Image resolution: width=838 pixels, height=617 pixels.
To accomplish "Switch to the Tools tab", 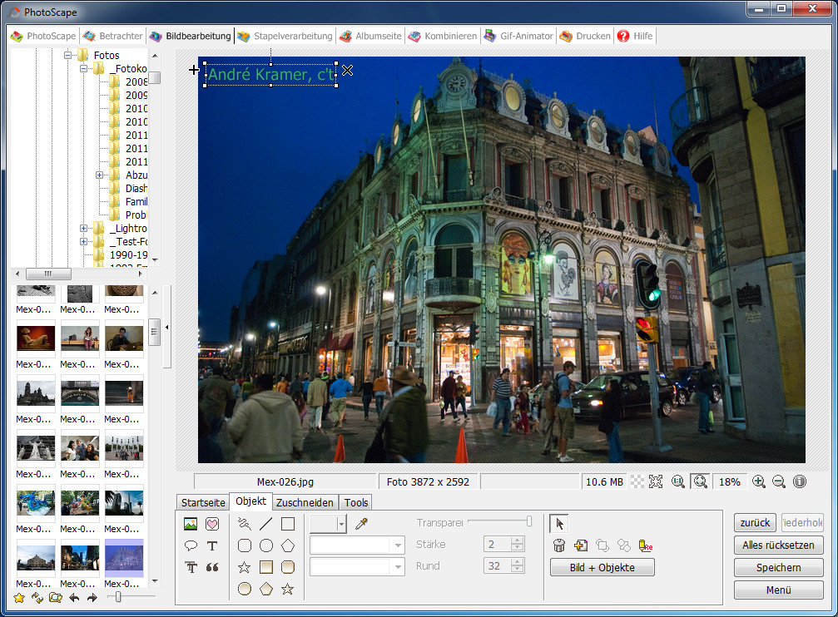I will coord(356,503).
